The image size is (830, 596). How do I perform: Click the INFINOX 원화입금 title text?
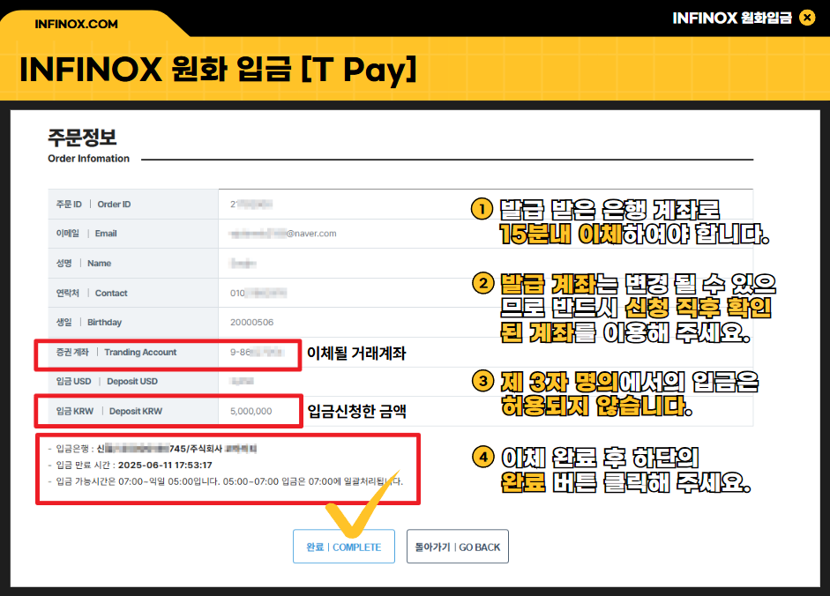(x=732, y=18)
